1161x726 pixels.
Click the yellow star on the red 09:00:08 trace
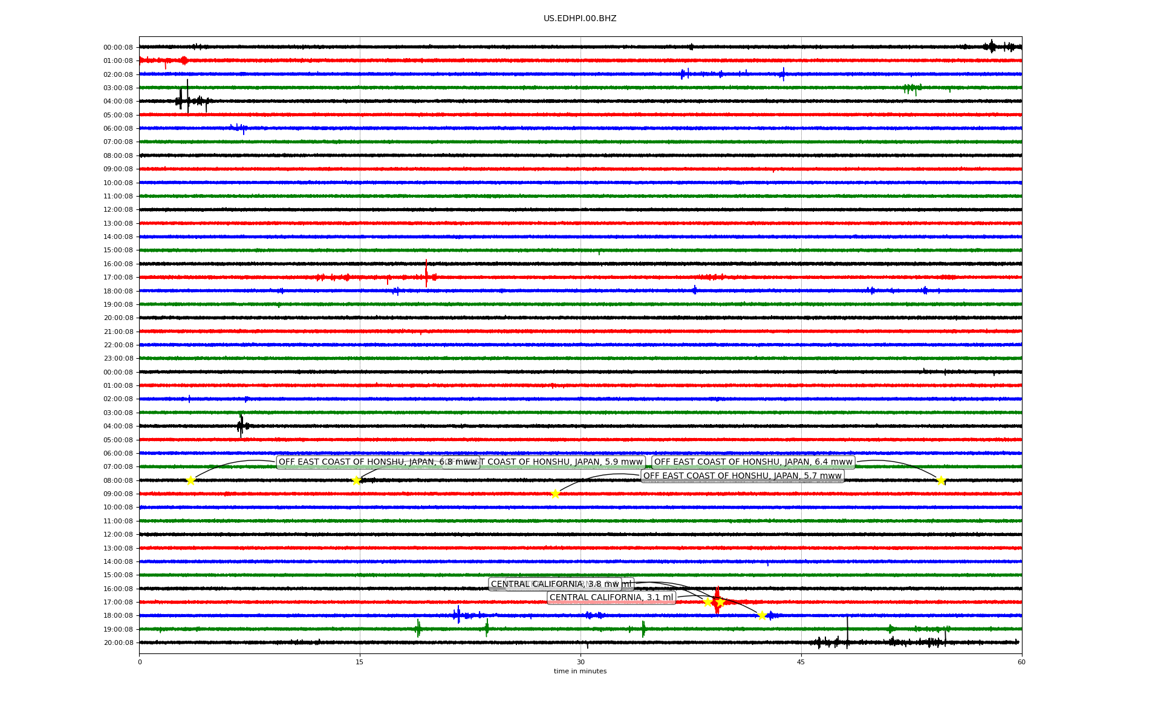click(x=555, y=494)
